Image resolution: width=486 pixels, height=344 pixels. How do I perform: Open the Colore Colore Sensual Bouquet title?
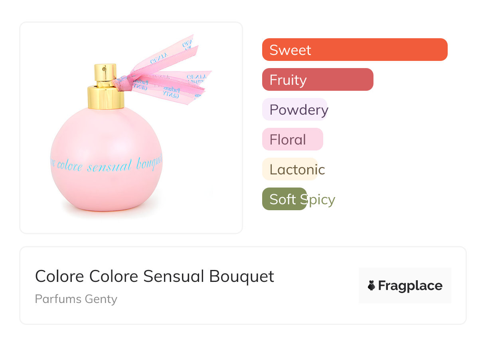(154, 276)
